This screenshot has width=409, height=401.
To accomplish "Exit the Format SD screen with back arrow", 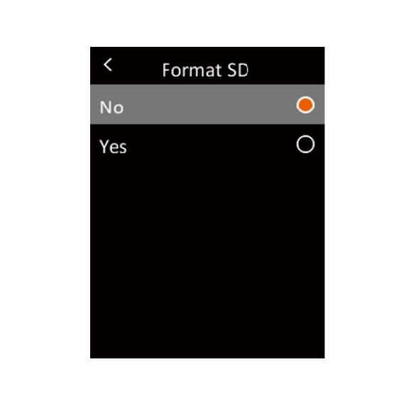I will [108, 65].
